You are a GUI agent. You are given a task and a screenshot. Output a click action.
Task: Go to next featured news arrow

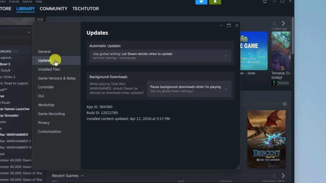(x=283, y=23)
